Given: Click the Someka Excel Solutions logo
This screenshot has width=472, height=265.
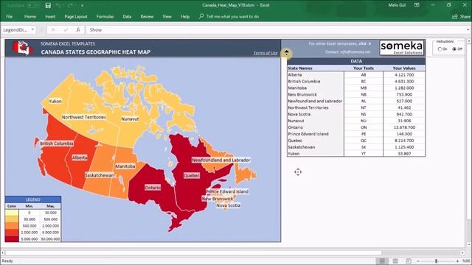Looking at the screenshot, I should pyautogui.click(x=401, y=48).
